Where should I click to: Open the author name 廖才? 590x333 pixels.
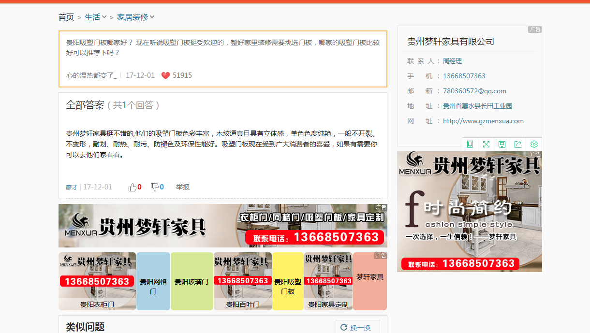72,187
